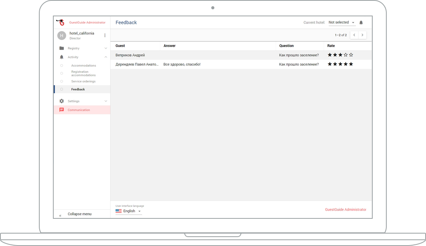Select guest Дерендяев Павел Анато...
This screenshot has height=246, width=426.
coord(137,65)
